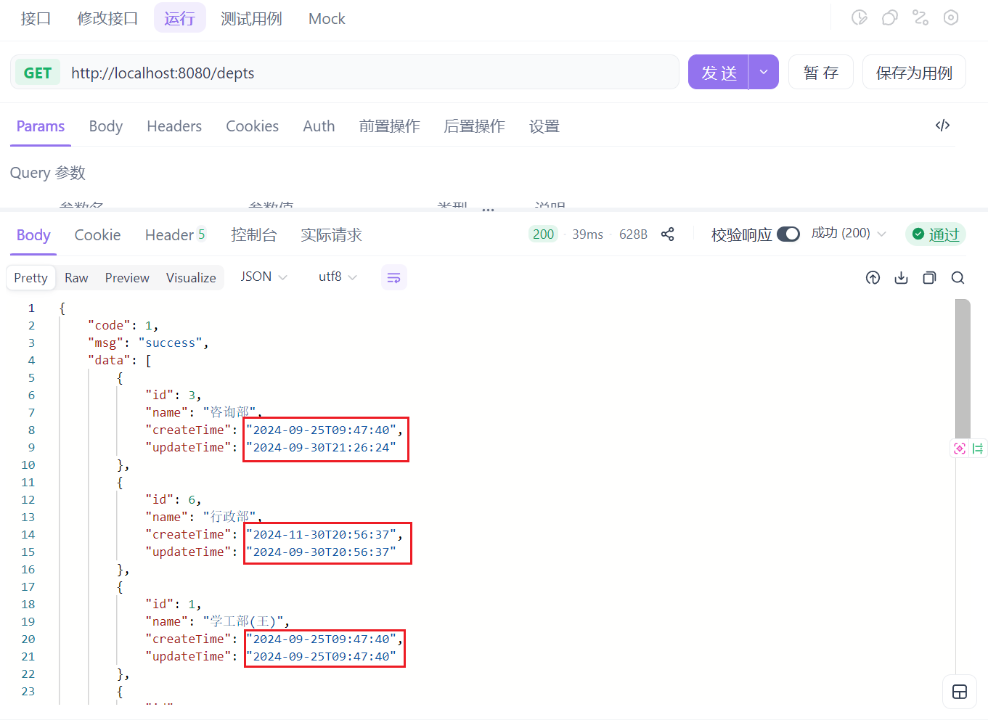Open the 实际请求 tab

tap(331, 235)
